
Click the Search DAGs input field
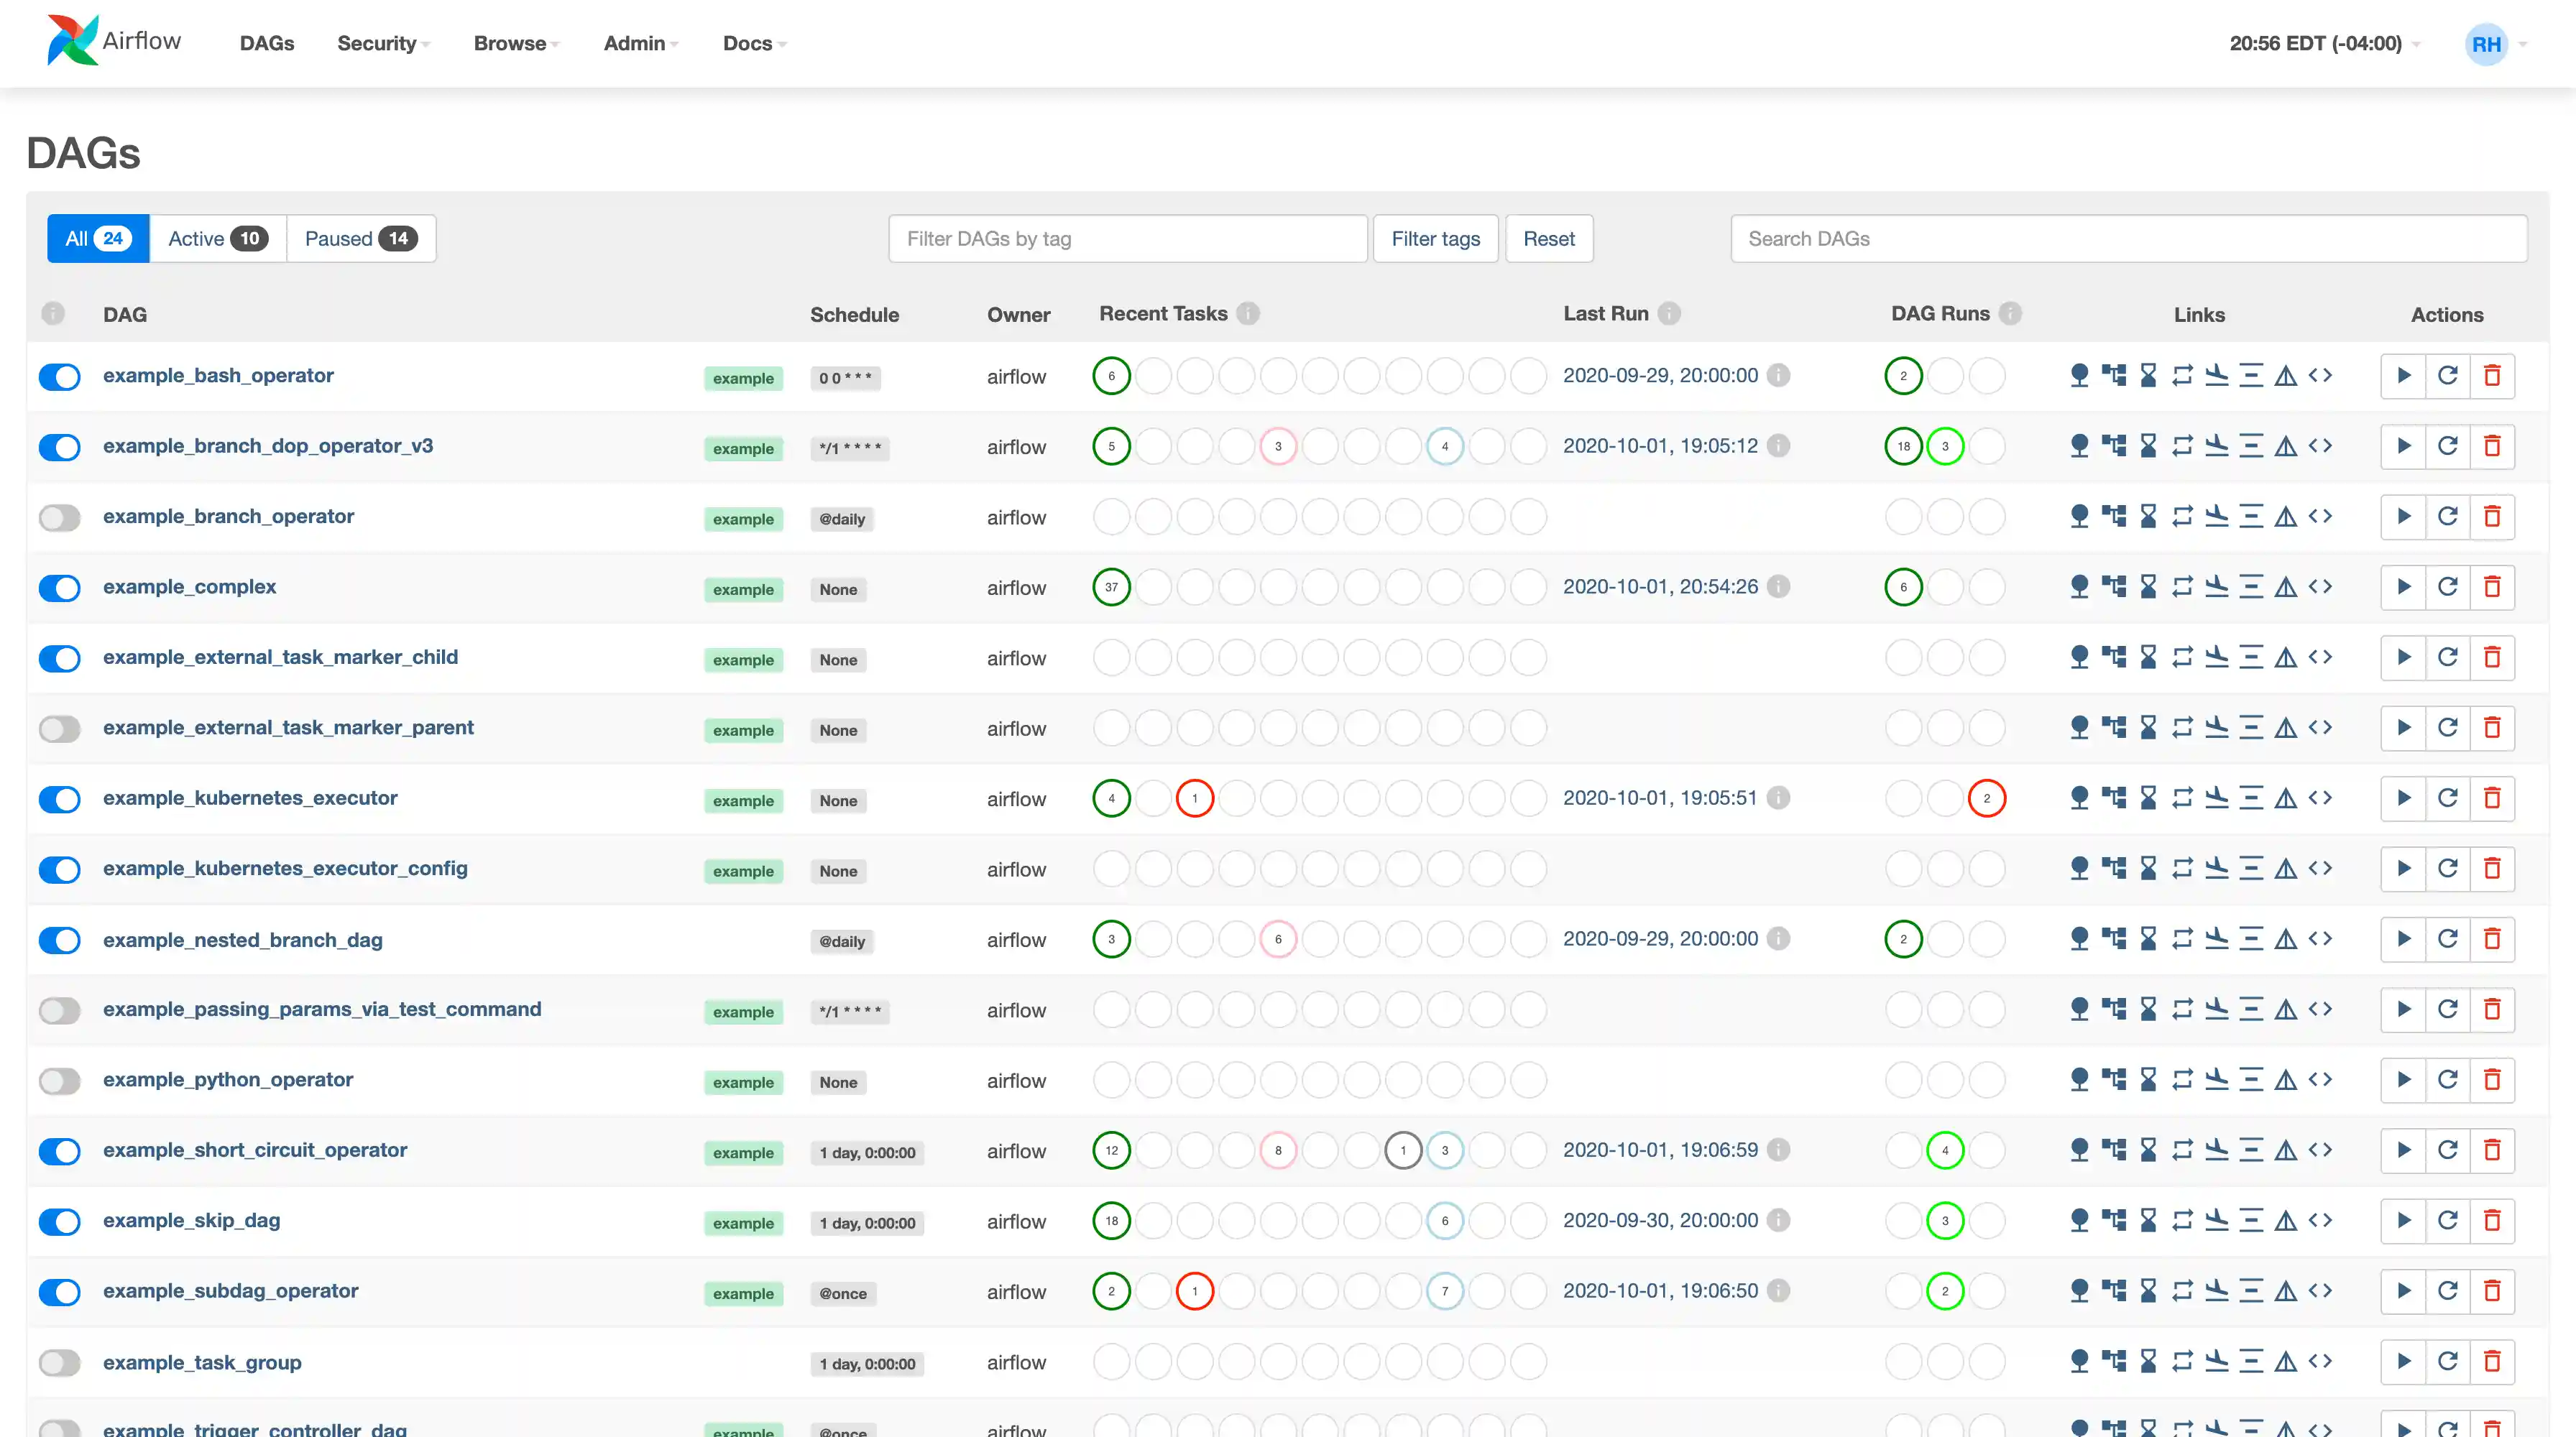coord(2128,239)
